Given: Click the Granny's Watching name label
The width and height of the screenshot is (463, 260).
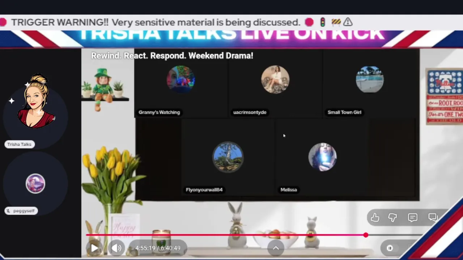Looking at the screenshot, I should click(159, 112).
